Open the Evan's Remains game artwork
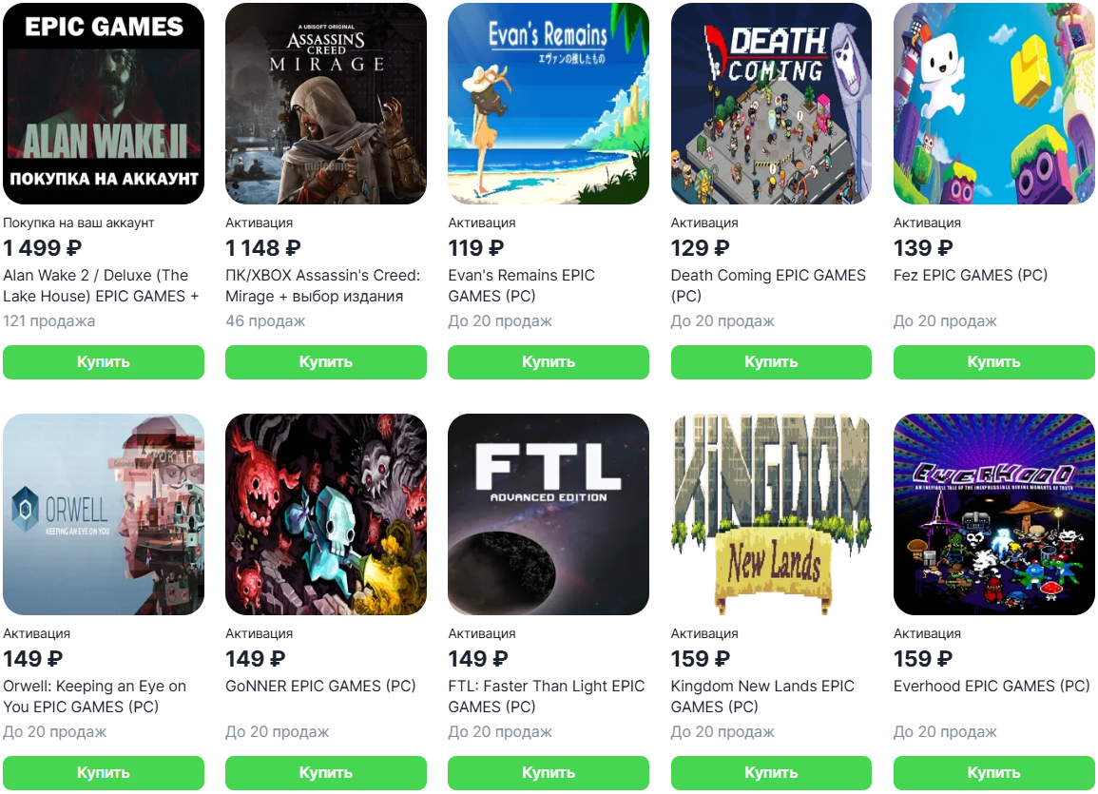This screenshot has height=794, width=1098. point(549,104)
